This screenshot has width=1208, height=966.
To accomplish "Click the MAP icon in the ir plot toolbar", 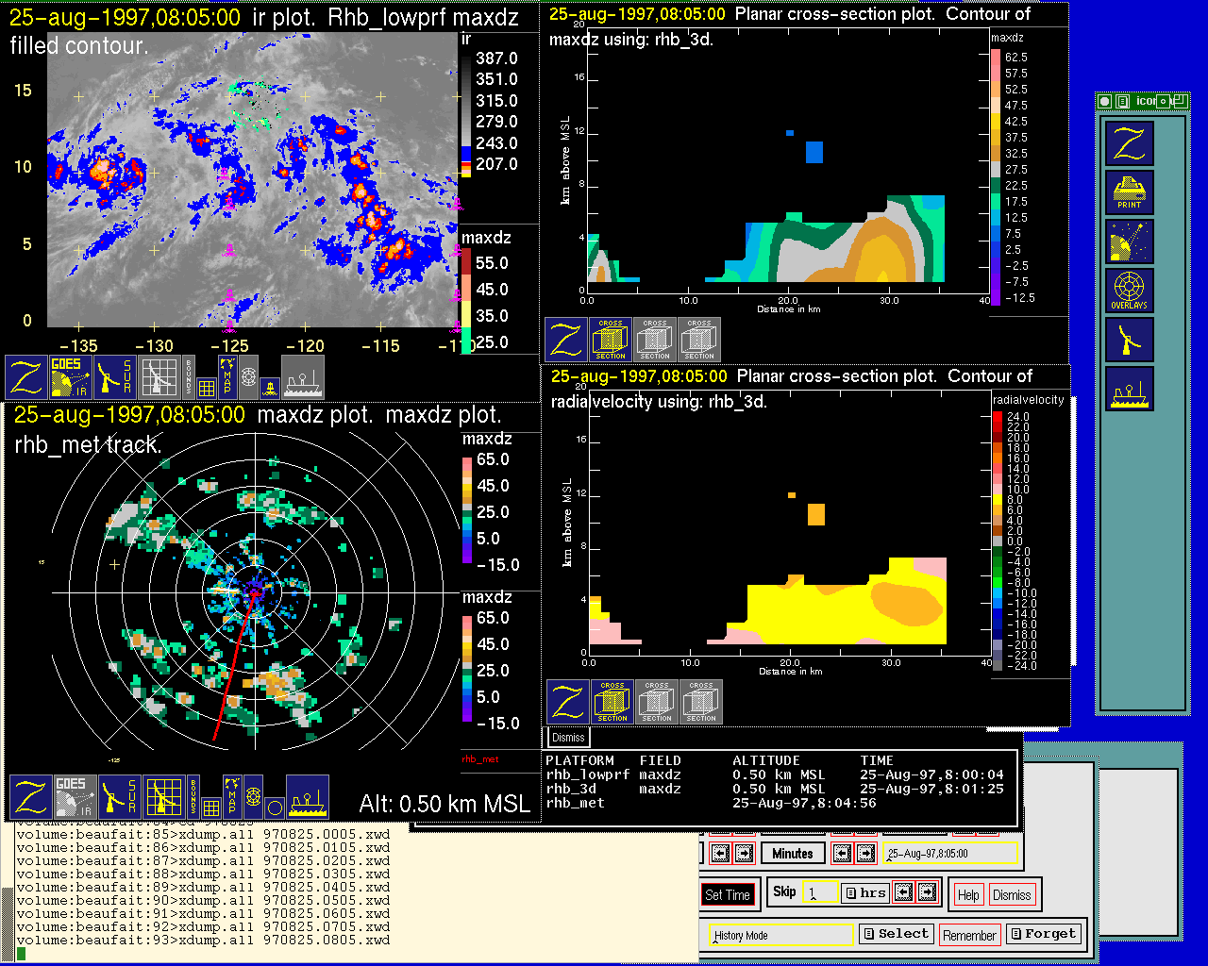I will click(x=227, y=376).
